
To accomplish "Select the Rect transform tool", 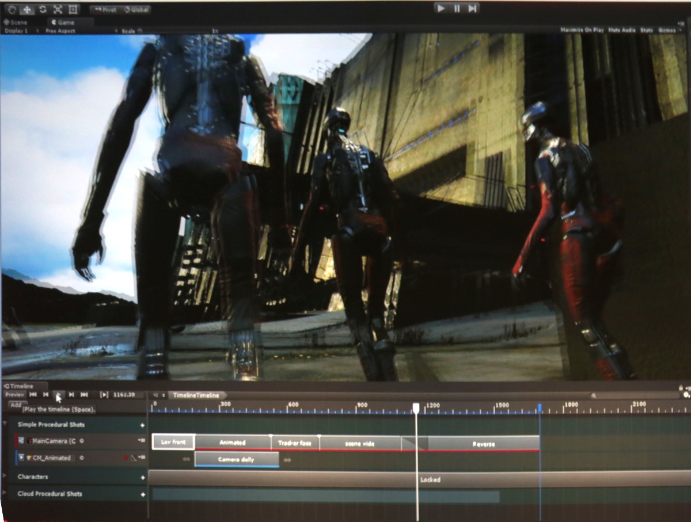I will tap(73, 9).
